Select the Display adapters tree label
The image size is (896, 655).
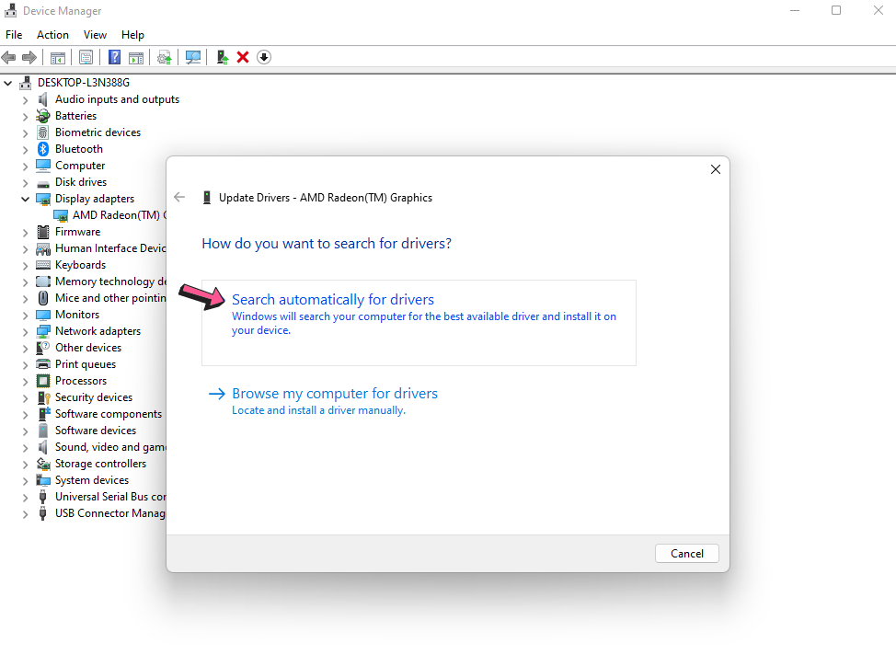(95, 199)
